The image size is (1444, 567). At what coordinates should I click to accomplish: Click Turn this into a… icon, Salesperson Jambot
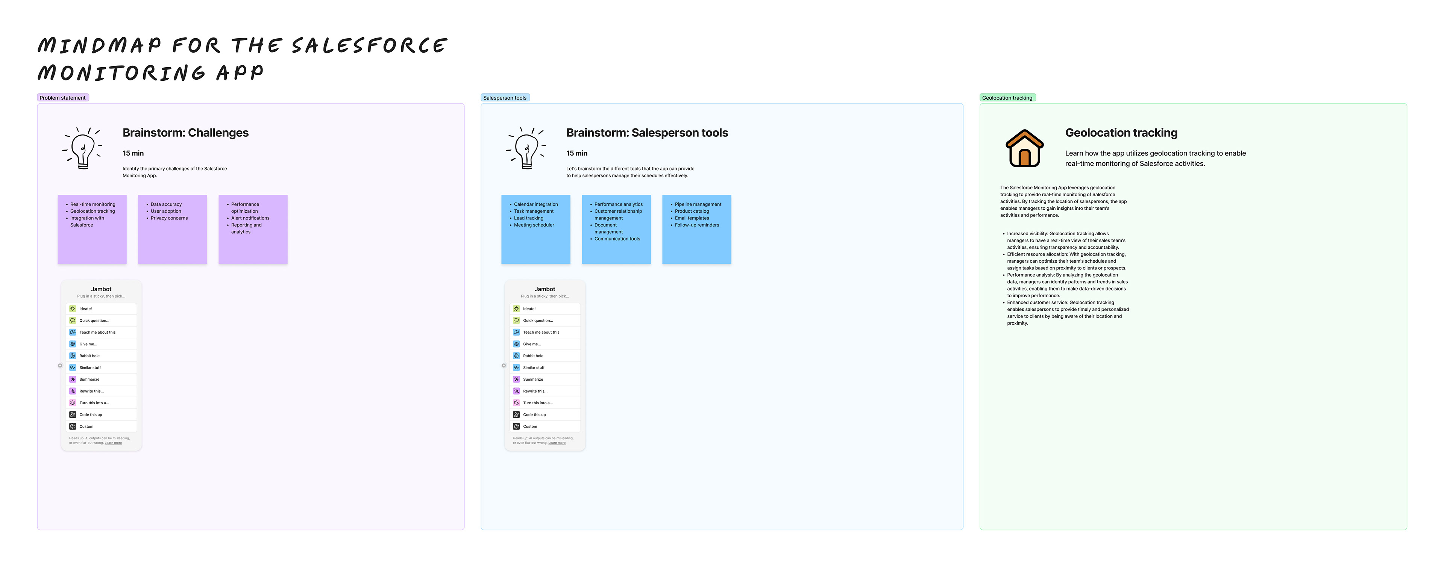pos(516,403)
